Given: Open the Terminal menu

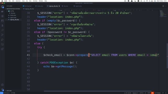Looking at the screenshot, I should [x=35, y=1].
